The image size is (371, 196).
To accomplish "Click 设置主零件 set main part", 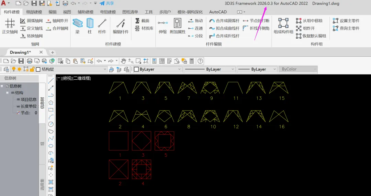I will 346,21.
